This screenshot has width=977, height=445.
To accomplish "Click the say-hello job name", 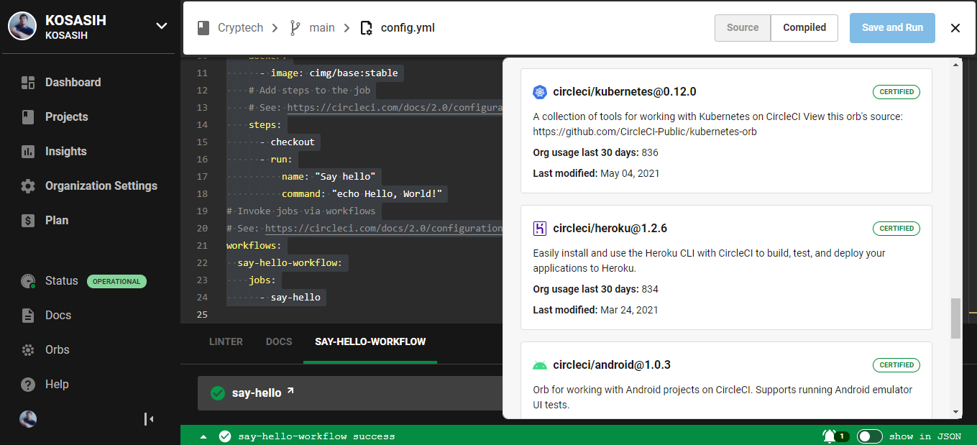I will [257, 393].
